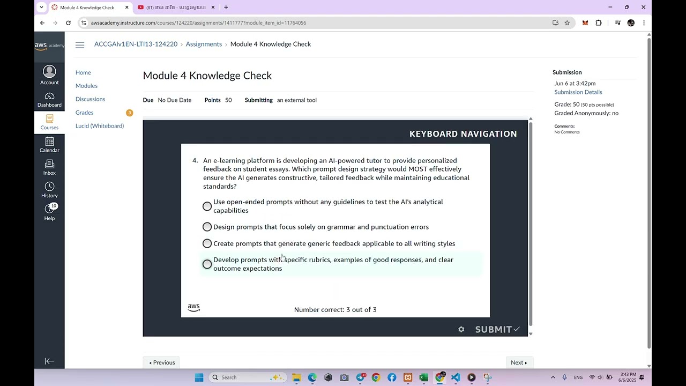The height and width of the screenshot is (386, 686).
Task: Go to the Dashboard in sidebar
Action: pos(49,100)
